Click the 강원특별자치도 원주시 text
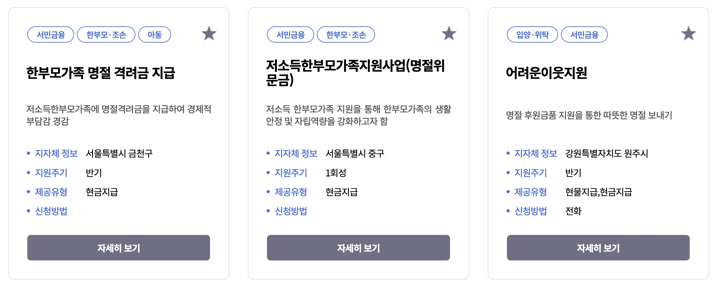The image size is (717, 292). (606, 153)
